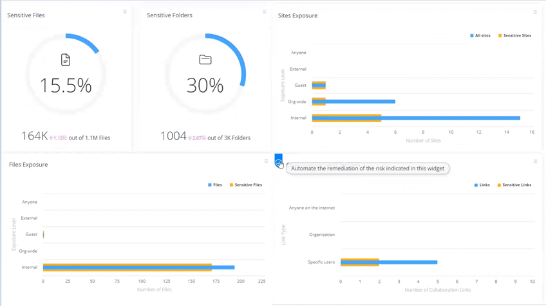
Task: Click the blue automate remediation shield icon
Action: pos(278,162)
